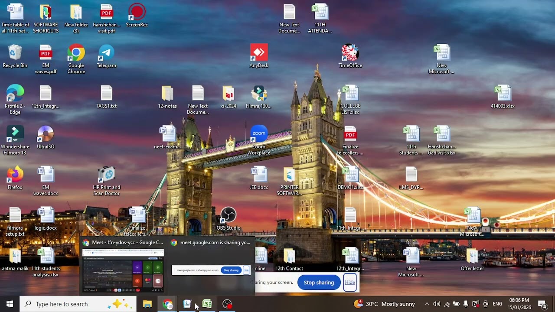555x312 pixels.
Task: Select 11th students analysis.xlsx icon
Action: (x=46, y=263)
